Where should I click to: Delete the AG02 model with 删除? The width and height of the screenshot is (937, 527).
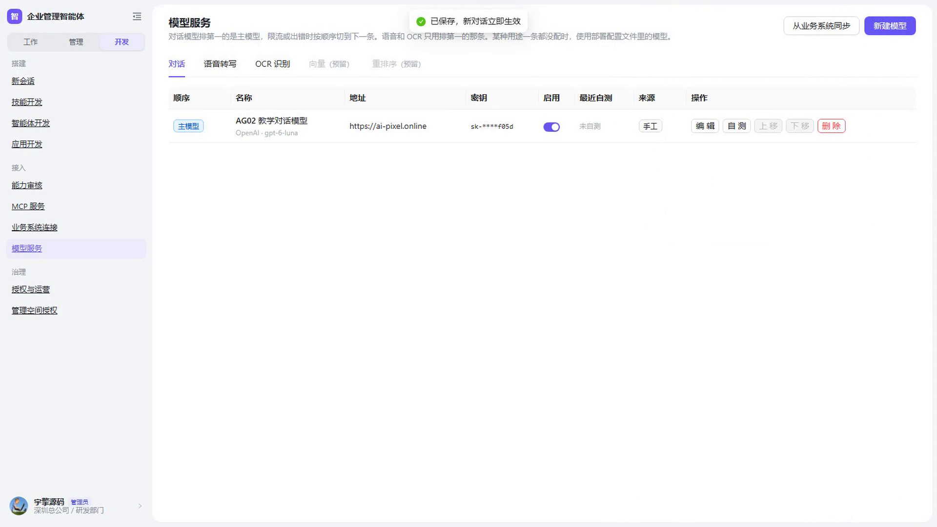832,126
